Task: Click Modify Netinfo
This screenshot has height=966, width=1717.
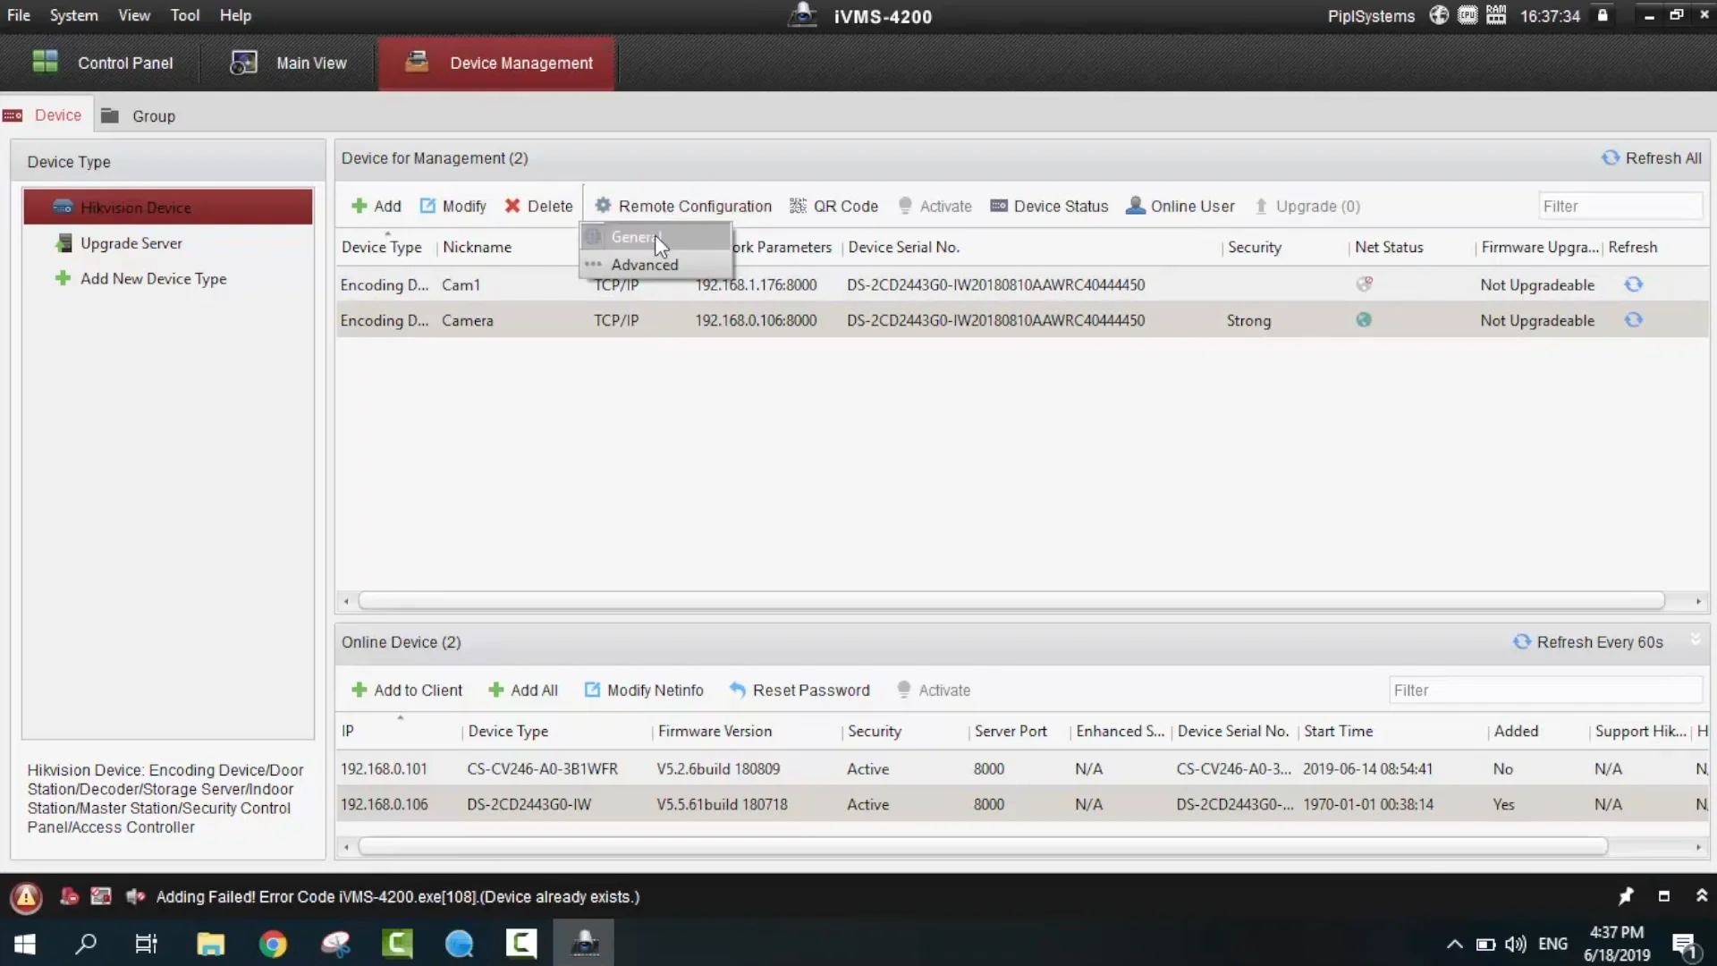Action: point(644,691)
